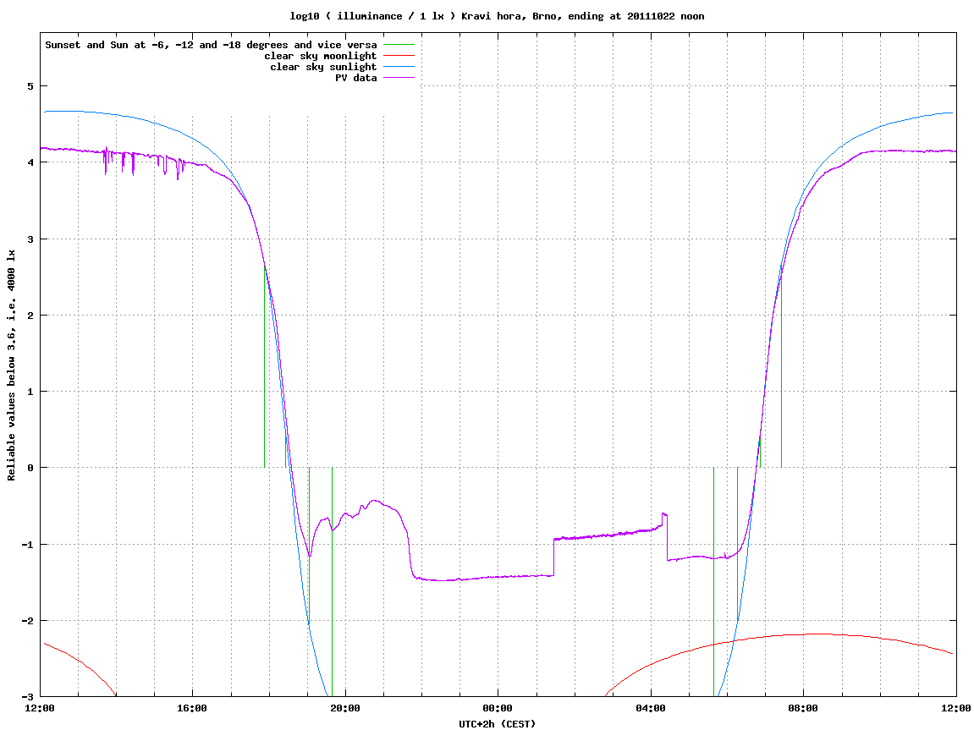Click the red moonlight legend line sample
This screenshot has width=974, height=730.
click(x=399, y=56)
